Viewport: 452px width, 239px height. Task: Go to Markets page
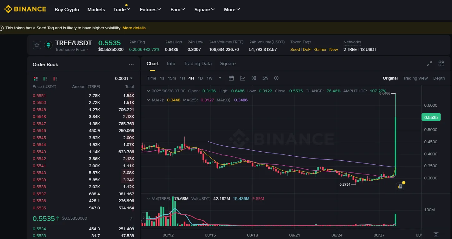pos(96,10)
